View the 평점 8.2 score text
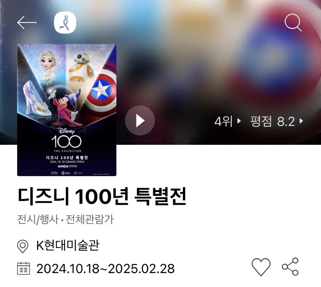 click(273, 121)
